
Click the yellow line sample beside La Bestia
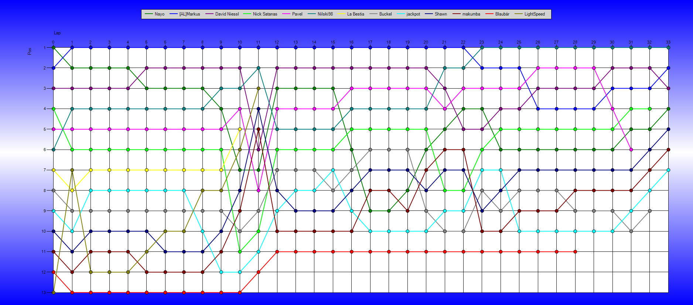click(341, 14)
